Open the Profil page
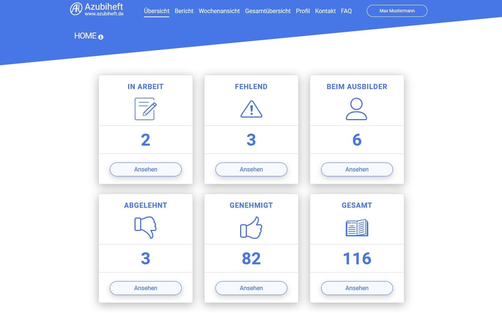Screen dimensions: 502x313 point(303,11)
